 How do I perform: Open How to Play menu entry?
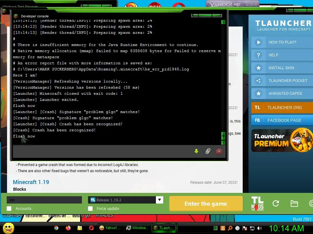pos(282,42)
